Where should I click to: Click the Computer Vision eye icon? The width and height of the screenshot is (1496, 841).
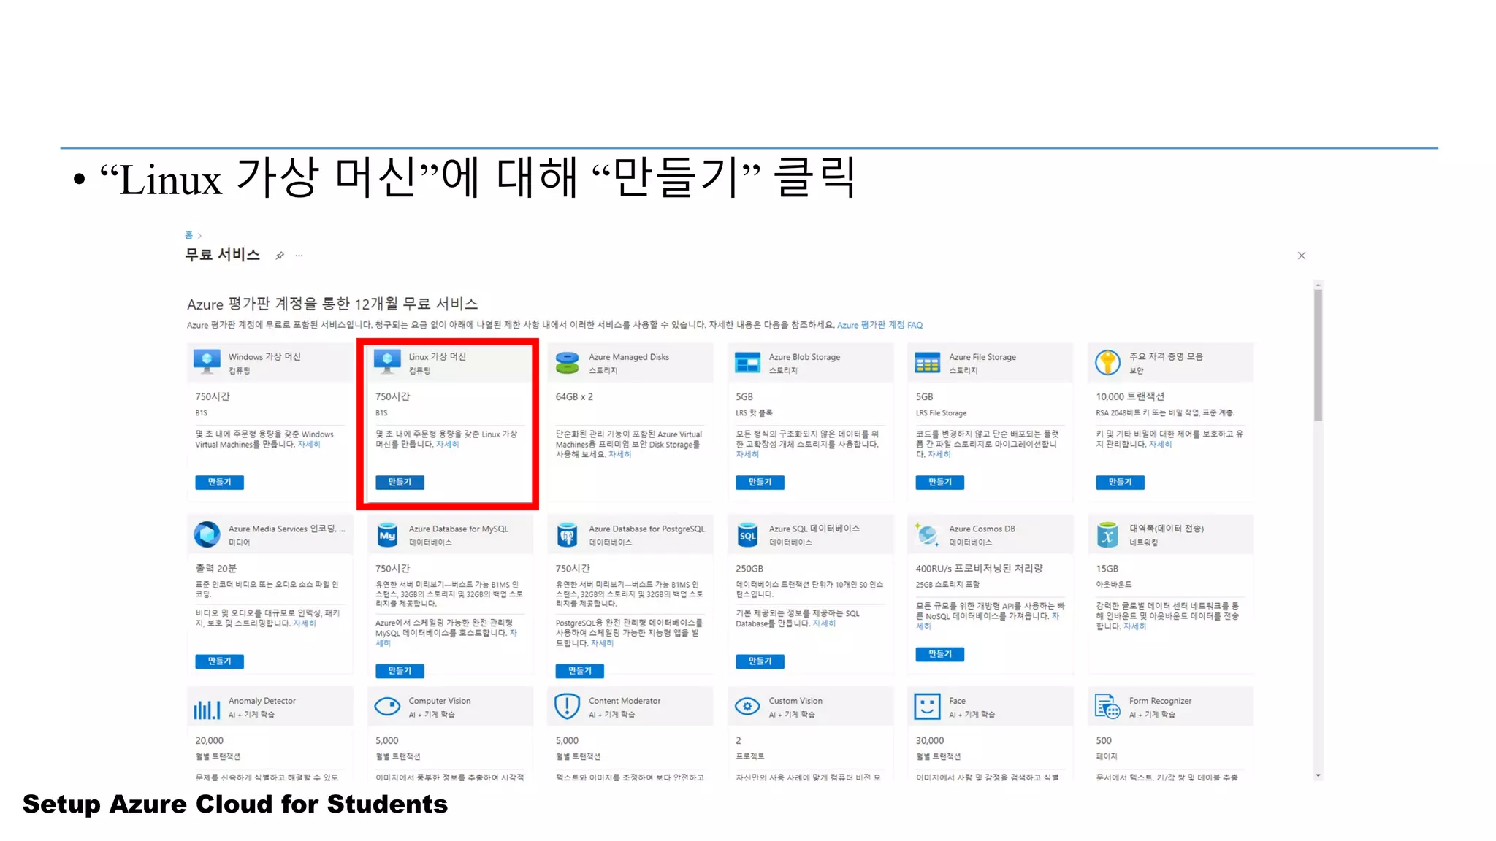click(x=387, y=706)
